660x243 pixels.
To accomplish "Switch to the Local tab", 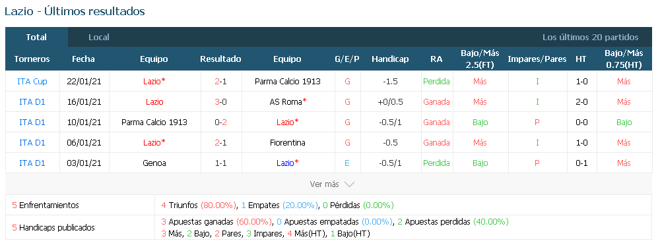I will pyautogui.click(x=99, y=38).
